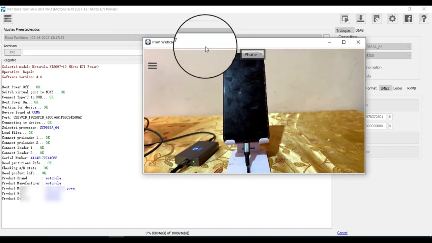The width and height of the screenshot is (432, 243).
Task: Click 'Connect preloader 1... OK' line
Action: click(x=26, y=138)
